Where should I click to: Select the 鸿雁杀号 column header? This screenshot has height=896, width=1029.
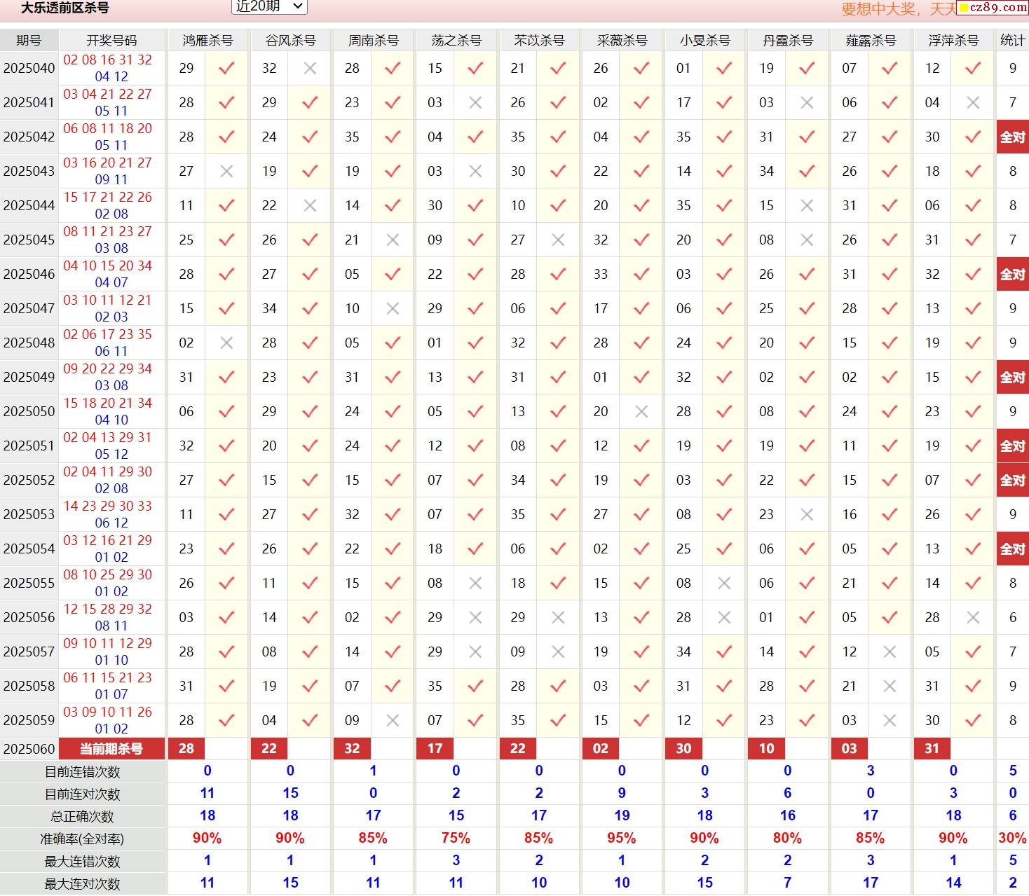[x=207, y=41]
